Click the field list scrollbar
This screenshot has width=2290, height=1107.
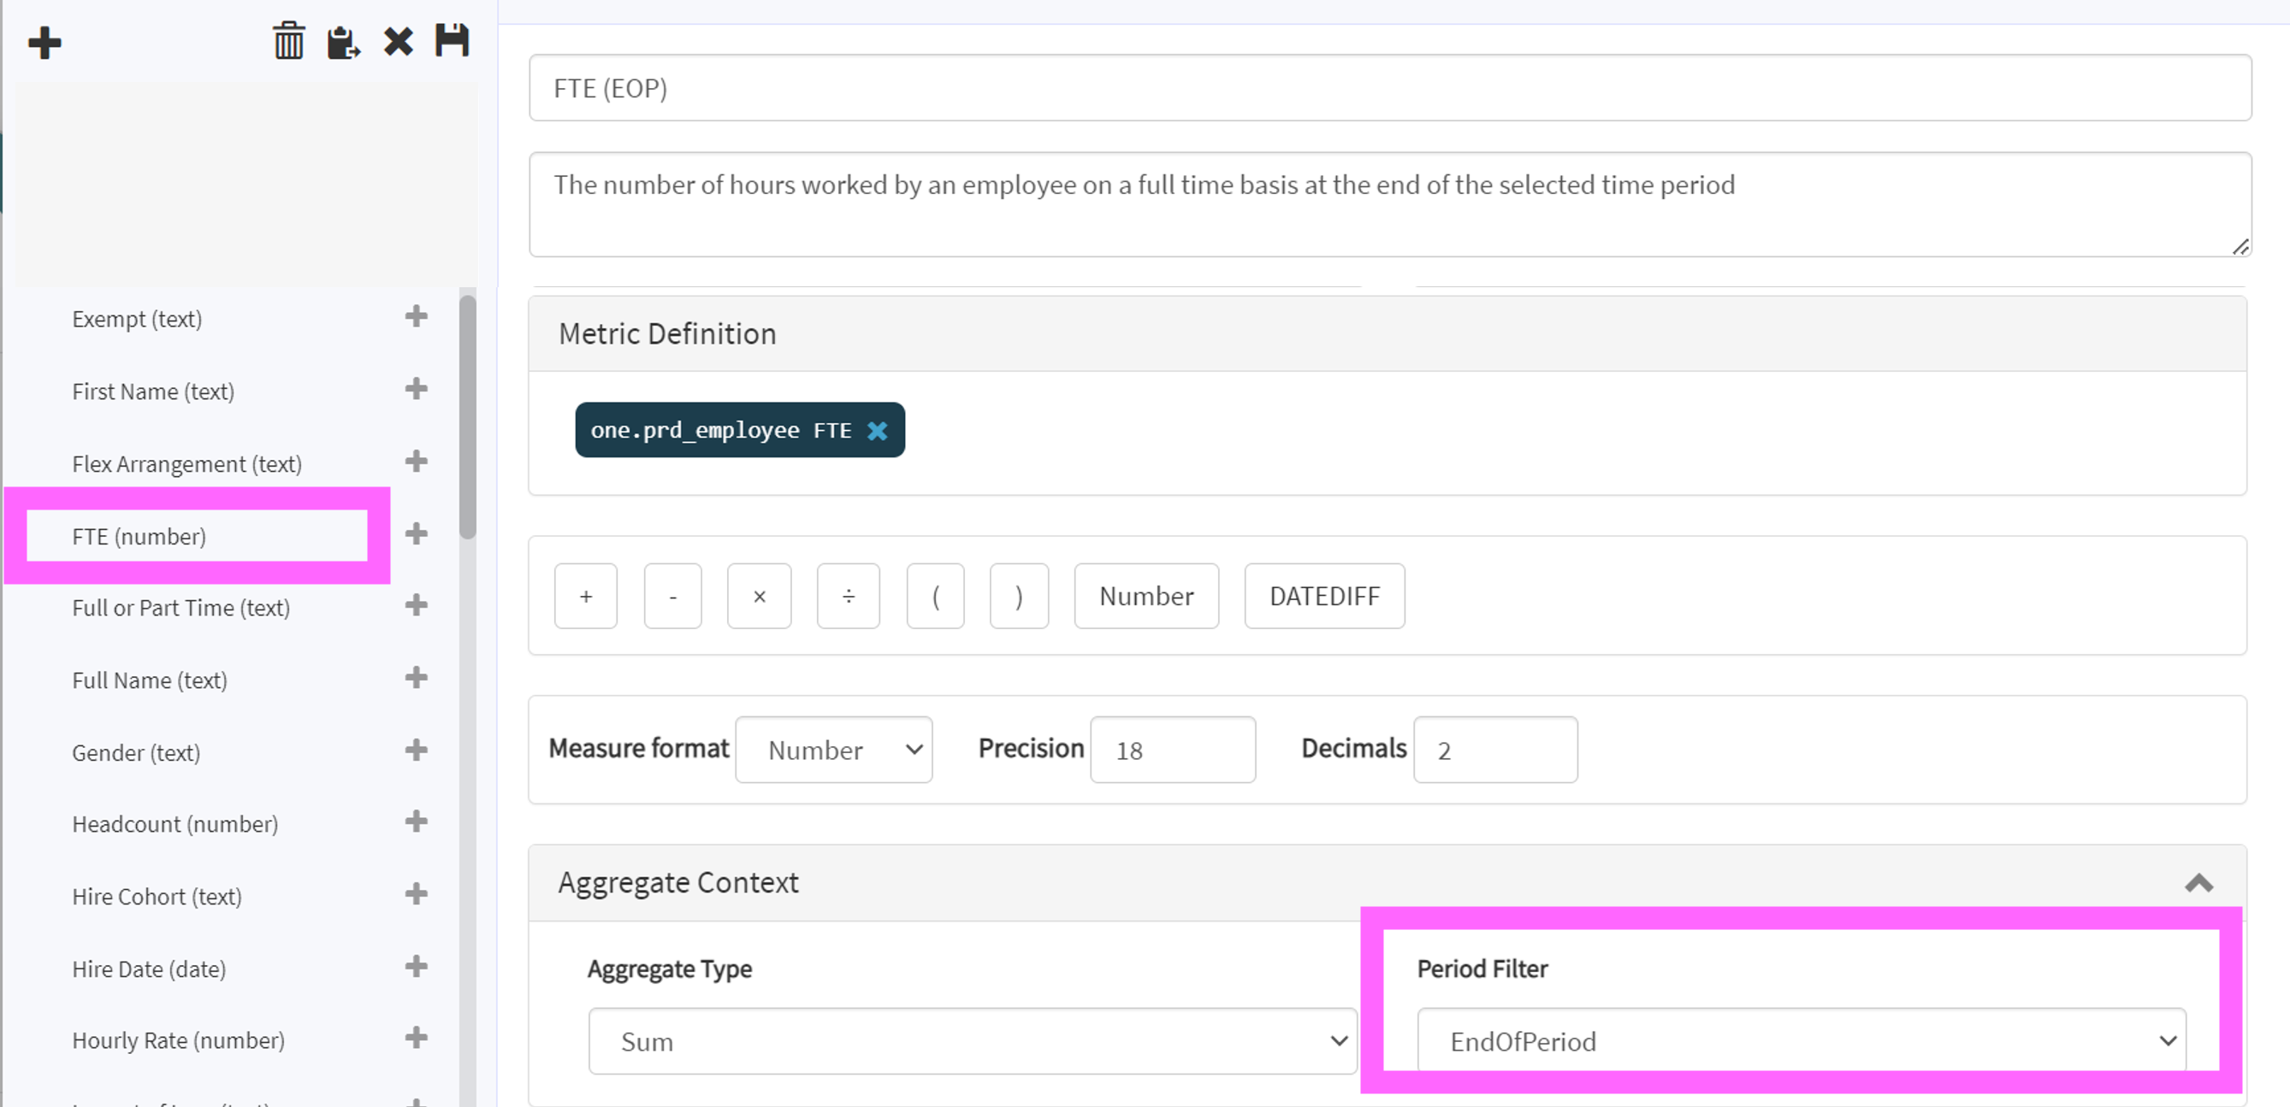468,417
